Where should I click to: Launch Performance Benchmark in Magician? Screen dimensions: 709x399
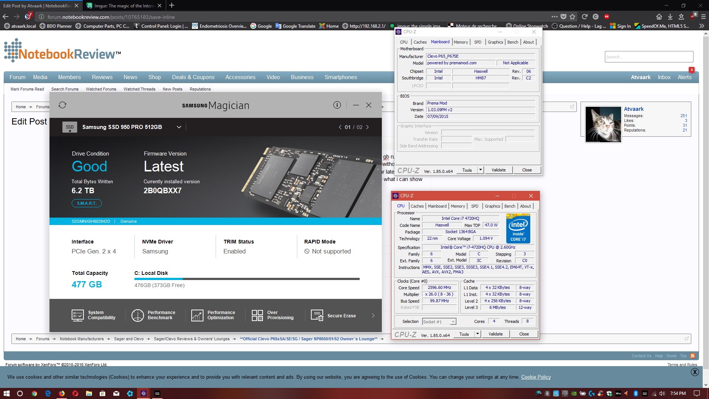(x=154, y=315)
